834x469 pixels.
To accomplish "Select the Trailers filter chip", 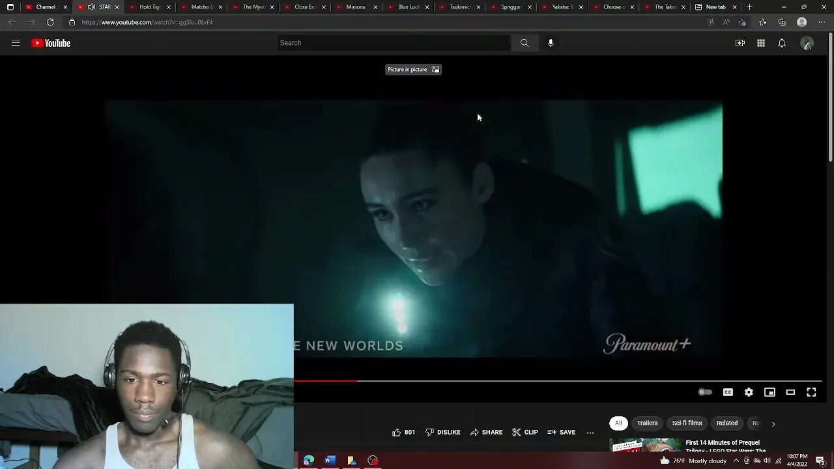I will click(647, 423).
